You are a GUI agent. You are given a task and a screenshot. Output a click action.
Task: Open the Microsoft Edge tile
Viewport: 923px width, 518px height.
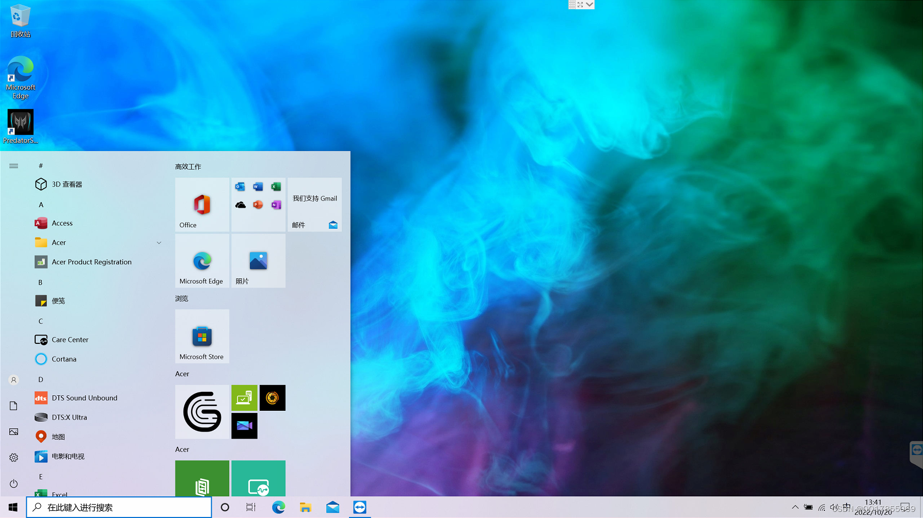click(x=202, y=261)
